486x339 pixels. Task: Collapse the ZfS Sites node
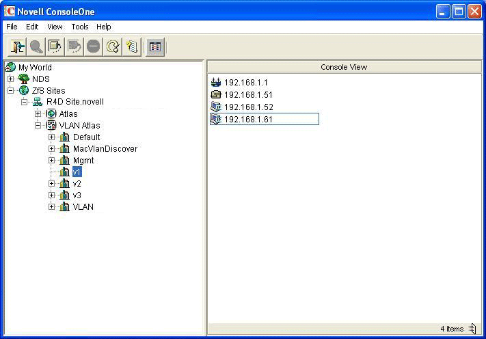pos(10,90)
